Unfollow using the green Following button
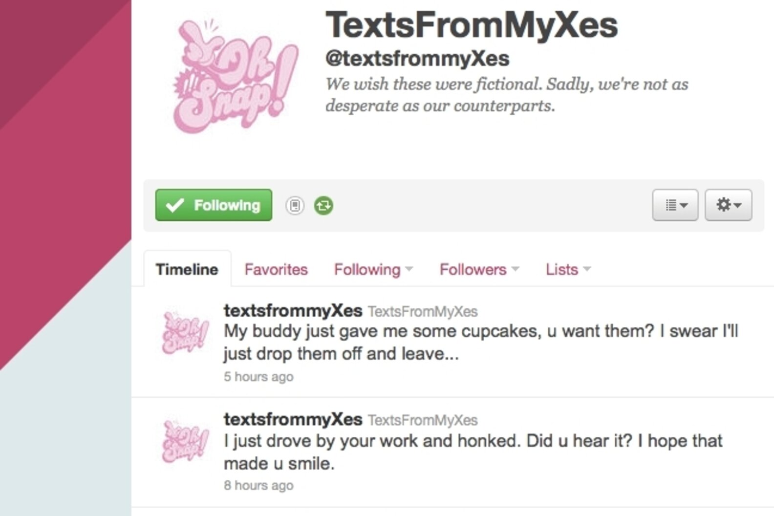Screen dimensions: 774x516 (x=214, y=205)
